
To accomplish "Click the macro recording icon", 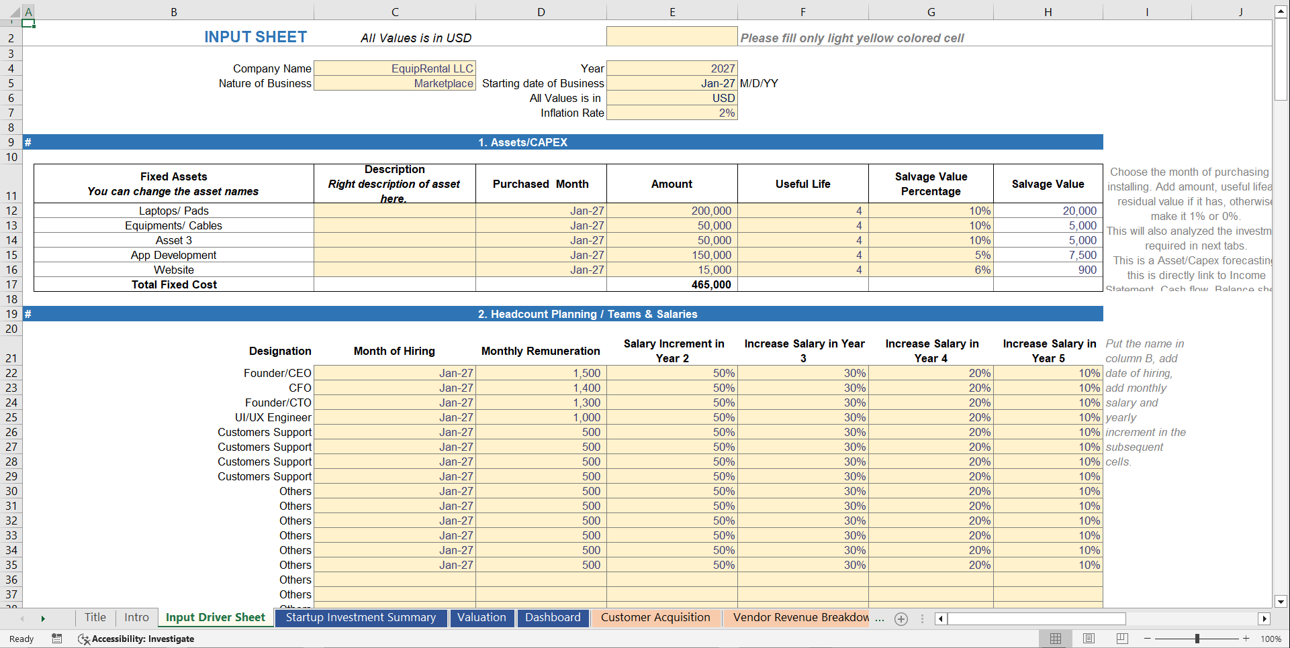I will pyautogui.click(x=57, y=639).
